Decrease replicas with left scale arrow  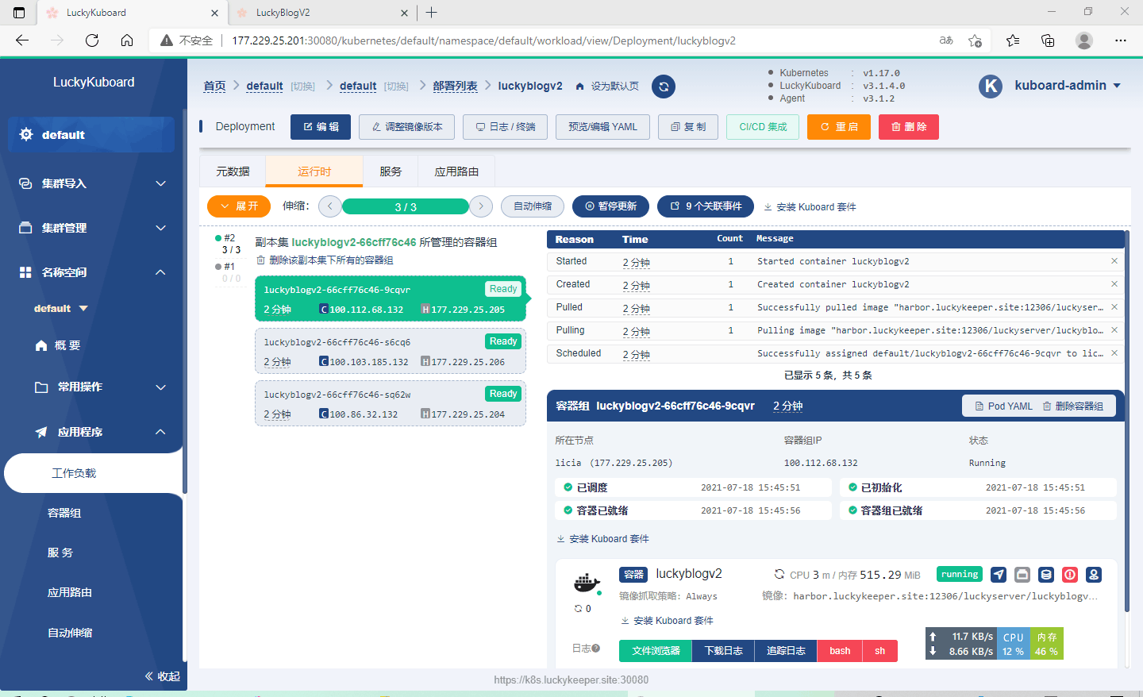(330, 206)
